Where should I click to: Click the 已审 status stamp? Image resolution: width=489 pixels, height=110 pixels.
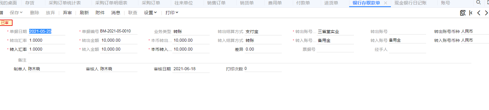tap(6, 23)
